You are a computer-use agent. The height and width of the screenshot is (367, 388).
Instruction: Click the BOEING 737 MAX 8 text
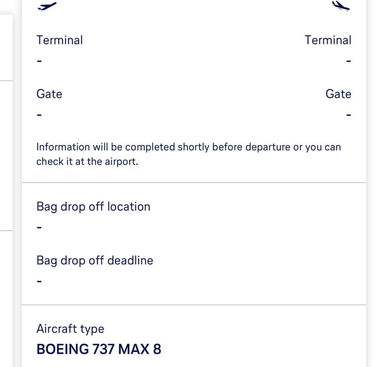point(99,349)
